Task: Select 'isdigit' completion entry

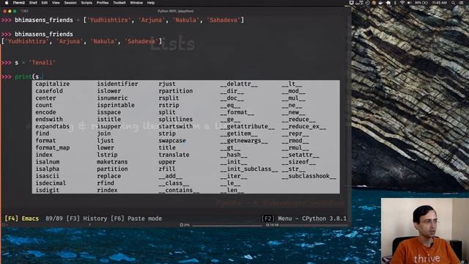Action: 47,191
